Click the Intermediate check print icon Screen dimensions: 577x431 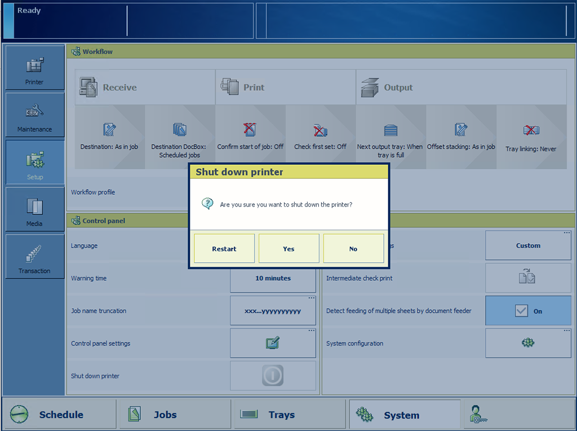[528, 278]
